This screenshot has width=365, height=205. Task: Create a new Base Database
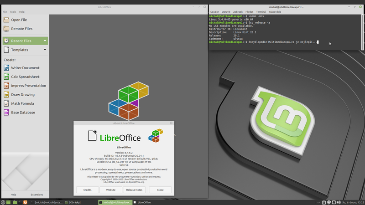[25, 113]
